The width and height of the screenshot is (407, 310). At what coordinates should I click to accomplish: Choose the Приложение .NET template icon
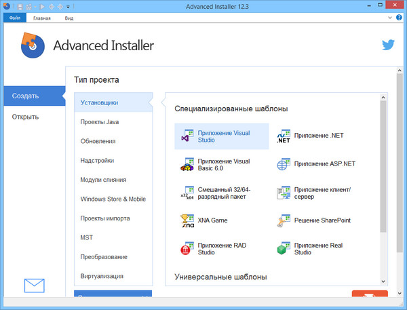click(x=284, y=136)
